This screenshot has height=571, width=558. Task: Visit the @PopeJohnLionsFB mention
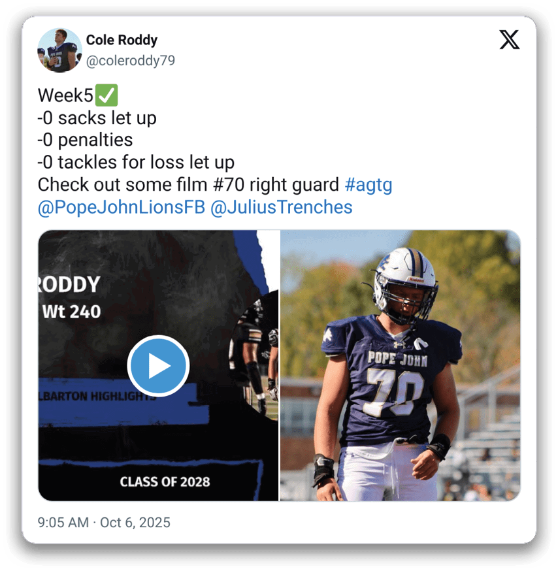click(122, 207)
